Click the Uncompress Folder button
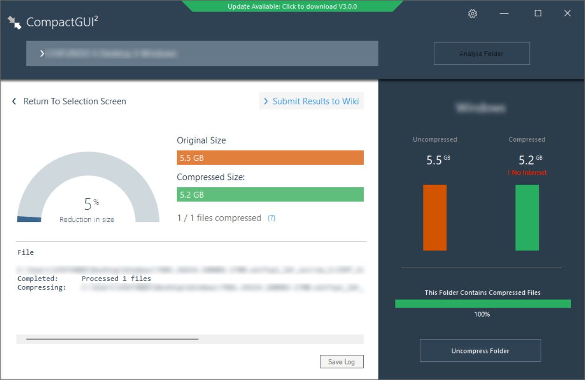Screen dimensions: 585x380 tap(479, 351)
